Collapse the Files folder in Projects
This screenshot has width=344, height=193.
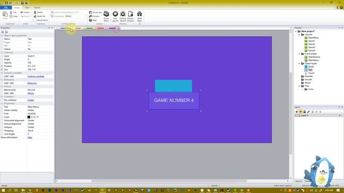(299, 86)
